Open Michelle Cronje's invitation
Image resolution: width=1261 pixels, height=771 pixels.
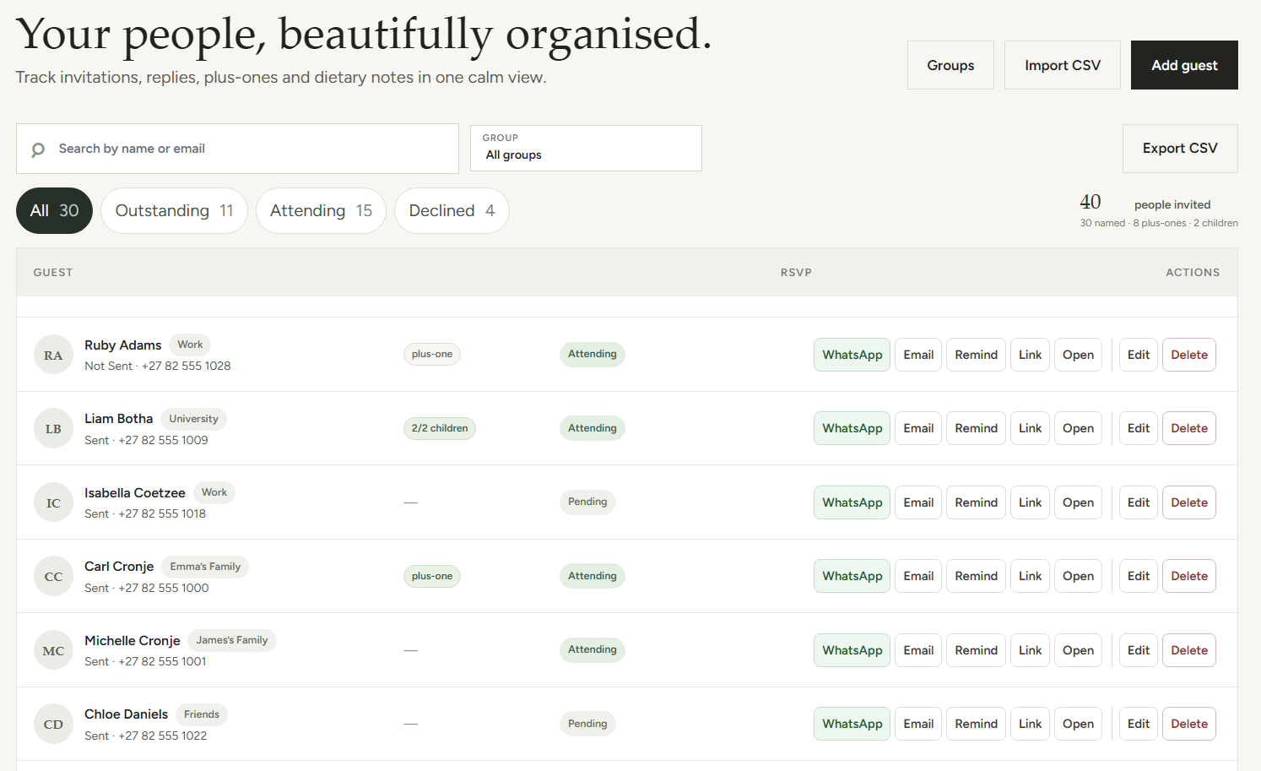[1078, 650]
